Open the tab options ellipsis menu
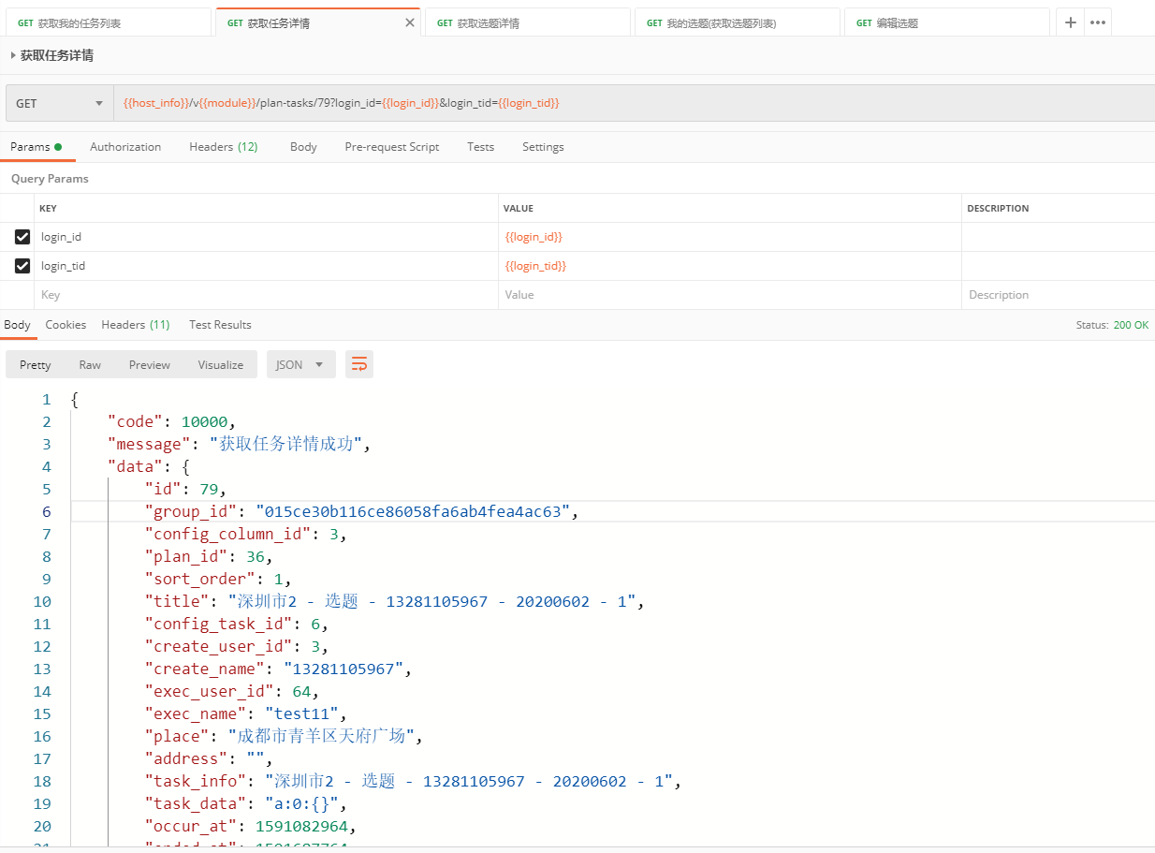The image size is (1155, 853). (1098, 22)
